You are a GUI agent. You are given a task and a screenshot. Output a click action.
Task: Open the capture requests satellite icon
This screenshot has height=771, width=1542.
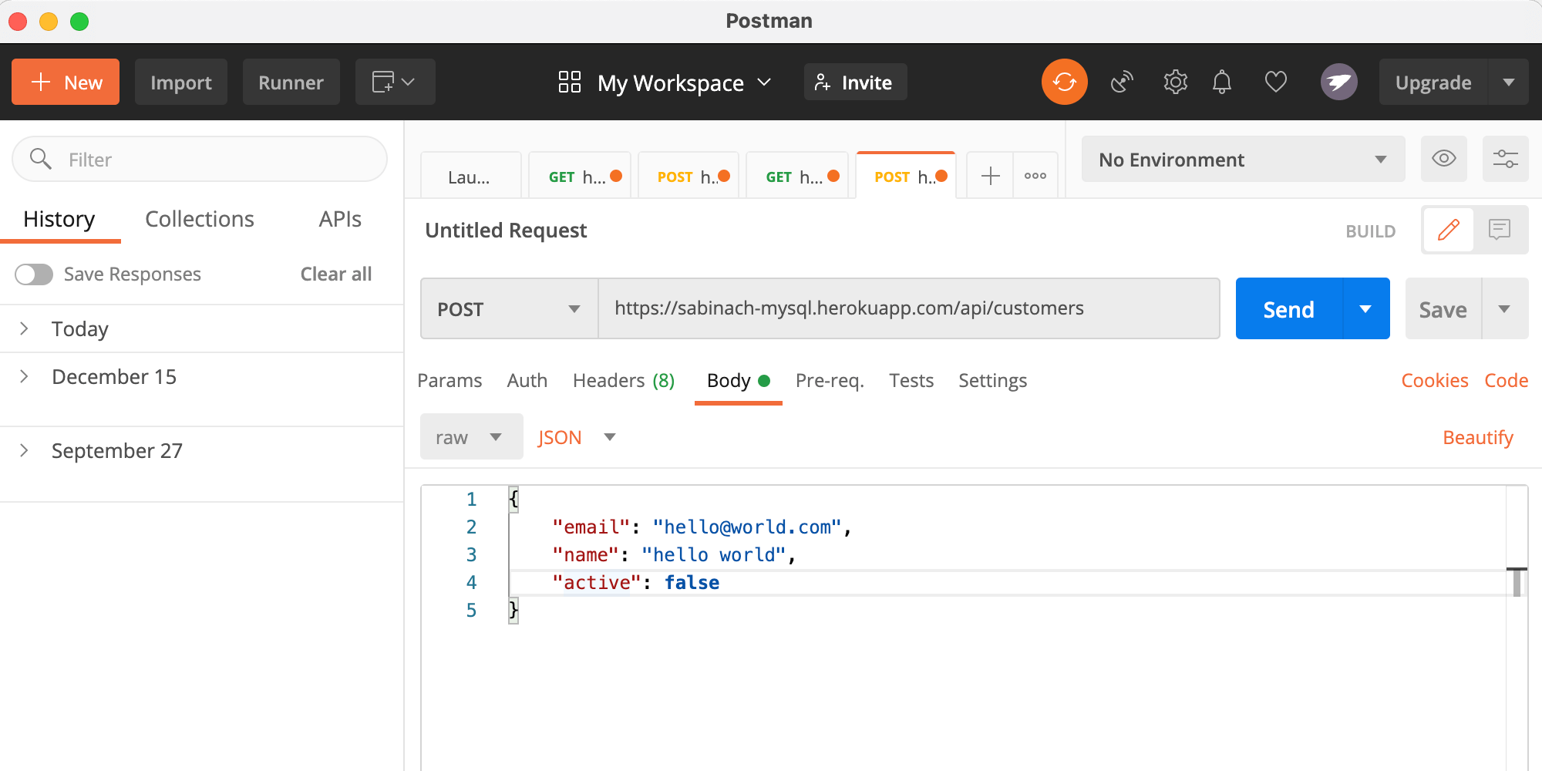1122,82
